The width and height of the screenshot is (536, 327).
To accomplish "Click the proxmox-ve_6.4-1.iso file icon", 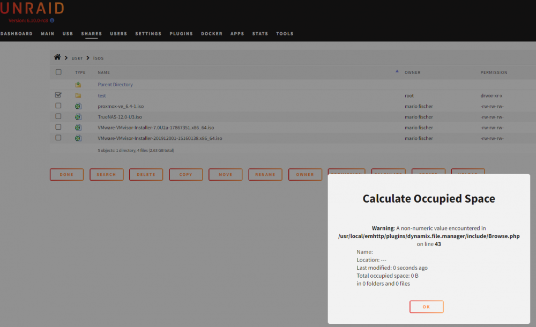I will [78, 106].
